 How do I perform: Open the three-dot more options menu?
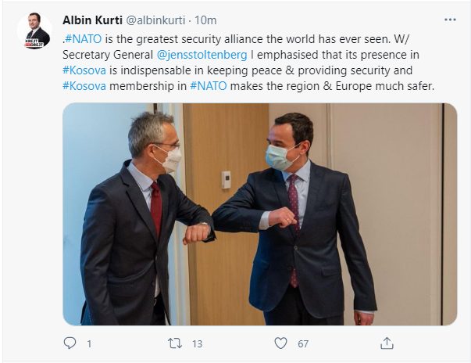450,20
